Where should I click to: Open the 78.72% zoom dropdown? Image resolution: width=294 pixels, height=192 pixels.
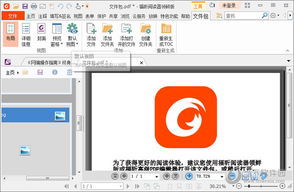pos(222,177)
